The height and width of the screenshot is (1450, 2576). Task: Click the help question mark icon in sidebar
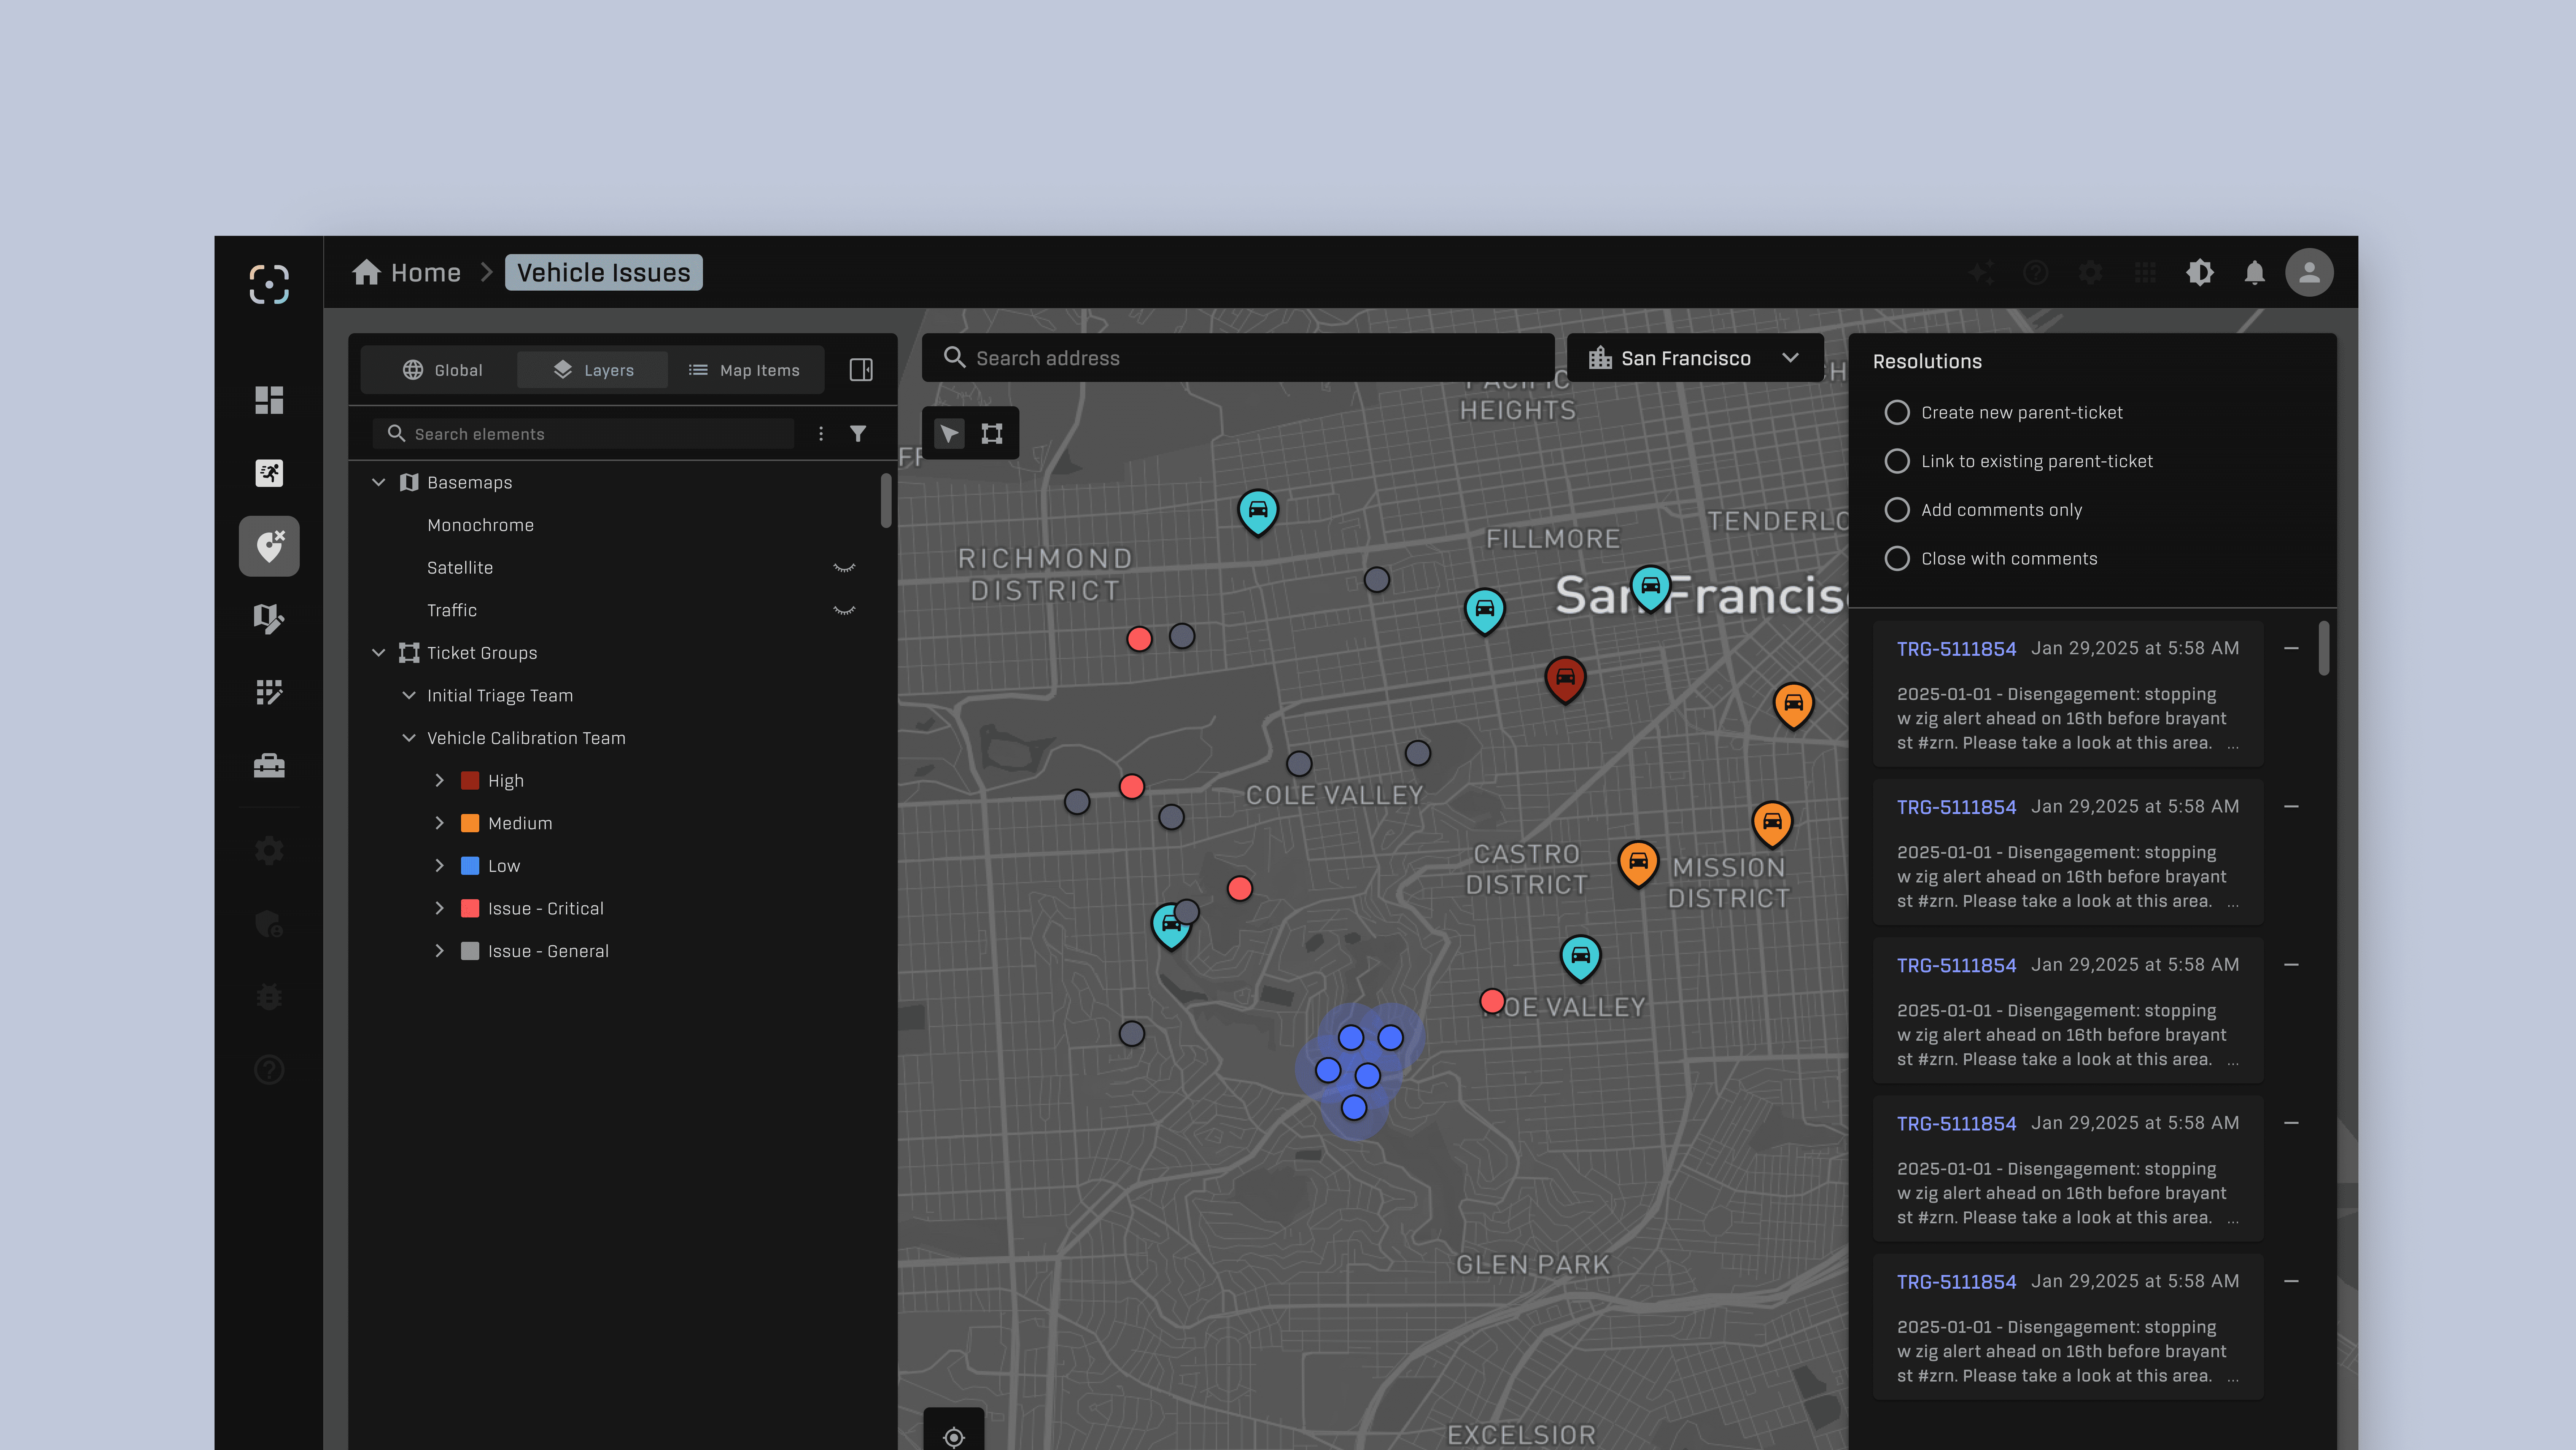tap(269, 1070)
